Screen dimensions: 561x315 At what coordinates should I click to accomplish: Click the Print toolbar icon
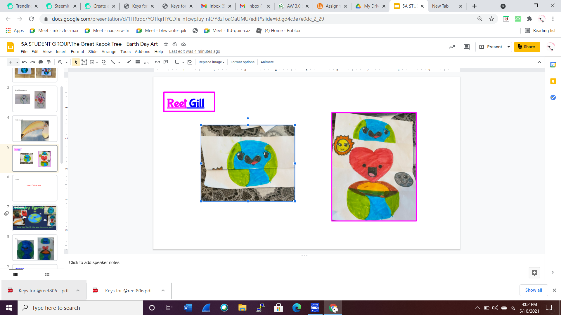tap(41, 62)
